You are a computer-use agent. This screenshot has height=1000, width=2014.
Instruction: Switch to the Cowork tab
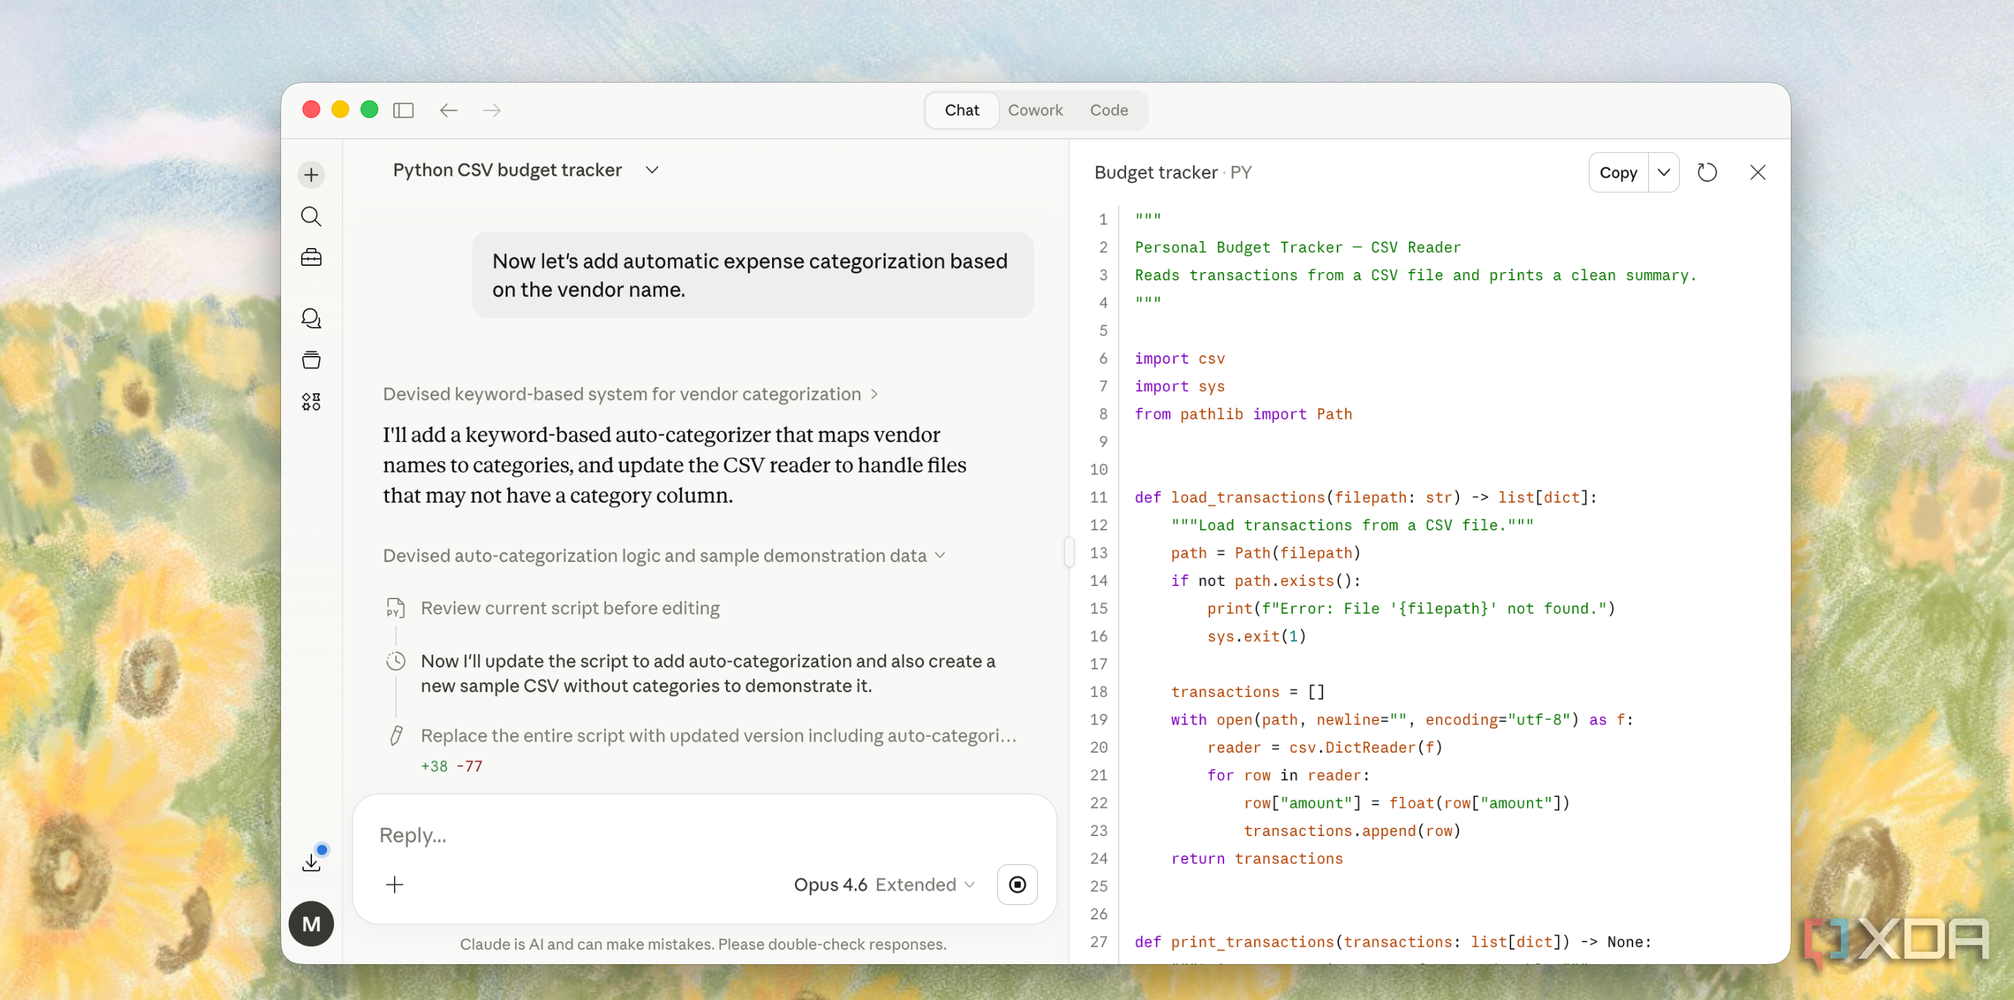pos(1035,110)
